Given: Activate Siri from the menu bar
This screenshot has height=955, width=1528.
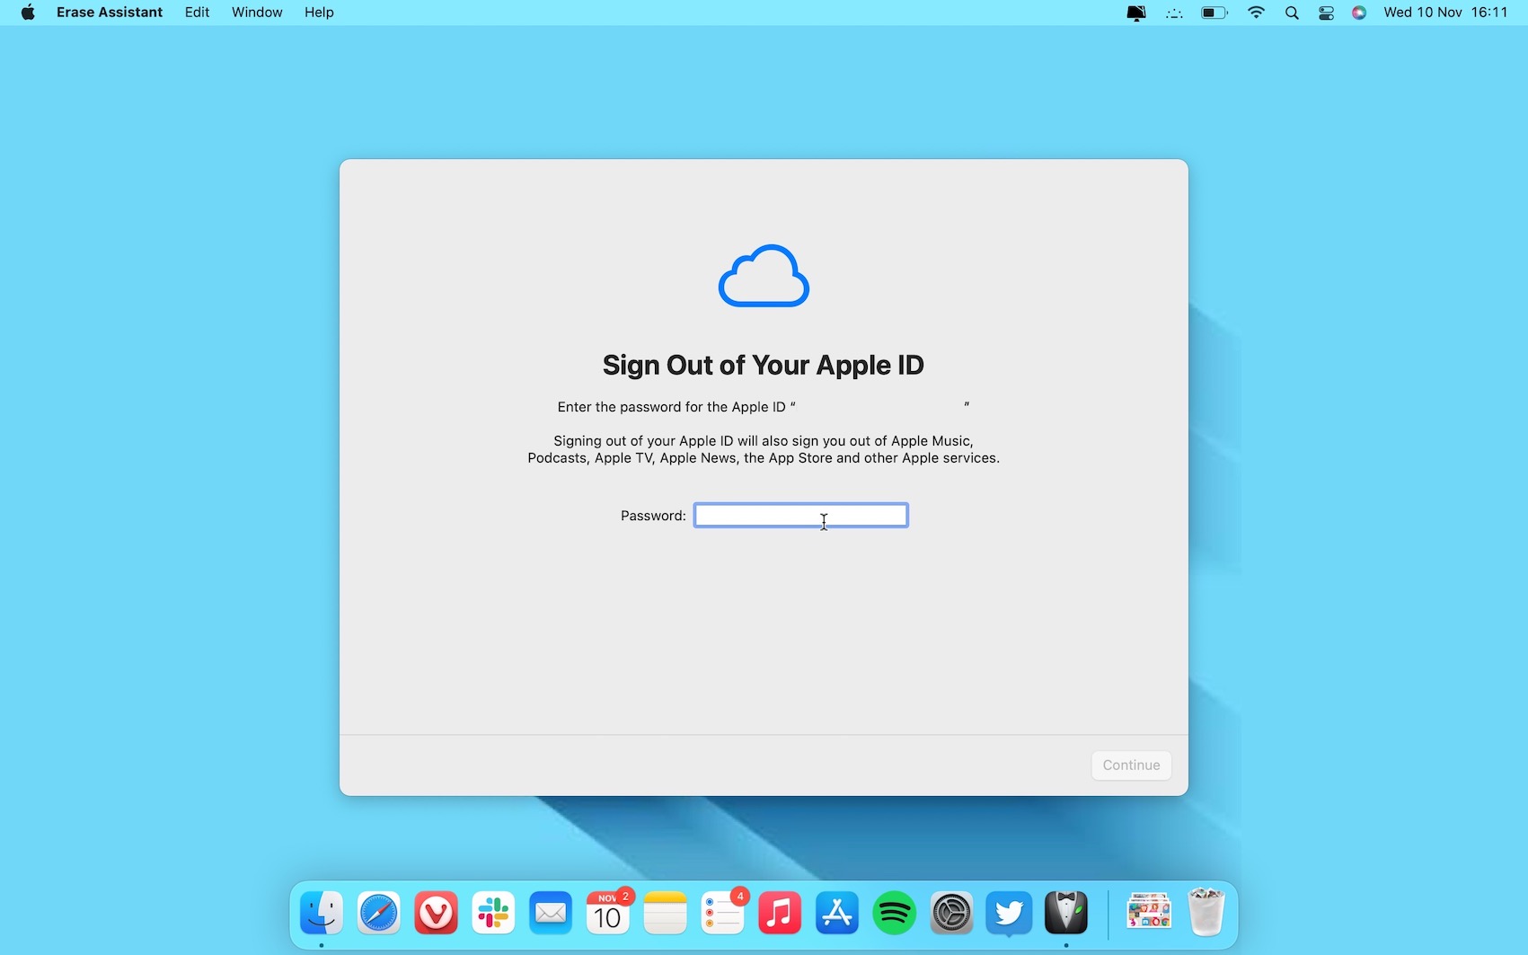Looking at the screenshot, I should [1359, 13].
